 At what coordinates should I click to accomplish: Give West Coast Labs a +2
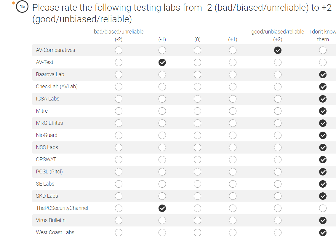[x=278, y=233]
